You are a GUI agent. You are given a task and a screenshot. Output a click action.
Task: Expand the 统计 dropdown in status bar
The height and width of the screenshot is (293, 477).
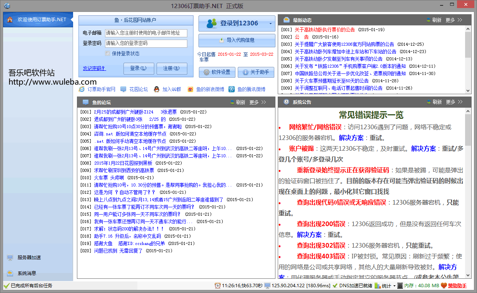tap(394, 286)
